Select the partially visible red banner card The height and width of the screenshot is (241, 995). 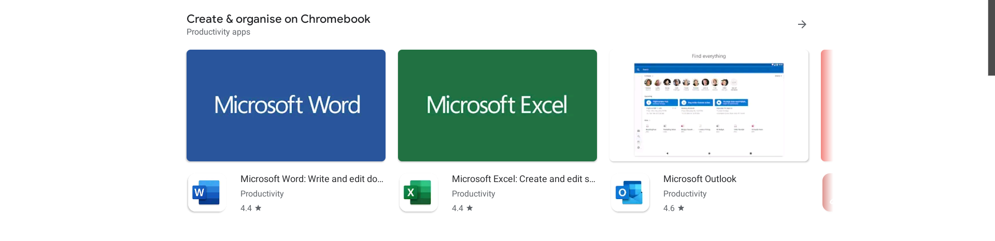point(827,106)
